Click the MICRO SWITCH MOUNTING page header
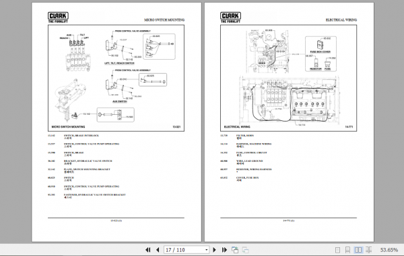Image resolution: width=404 pixels, height=256 pixels. [164, 19]
